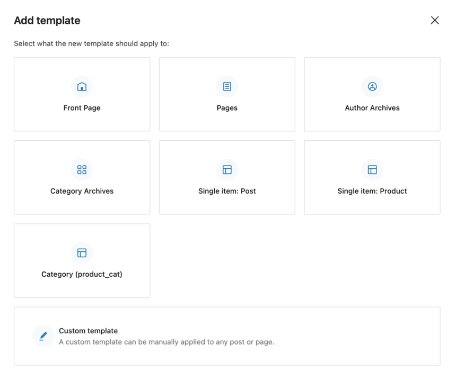Screen dimensions: 456x381
Task: Click the Author Archives user icon
Action: (x=372, y=86)
